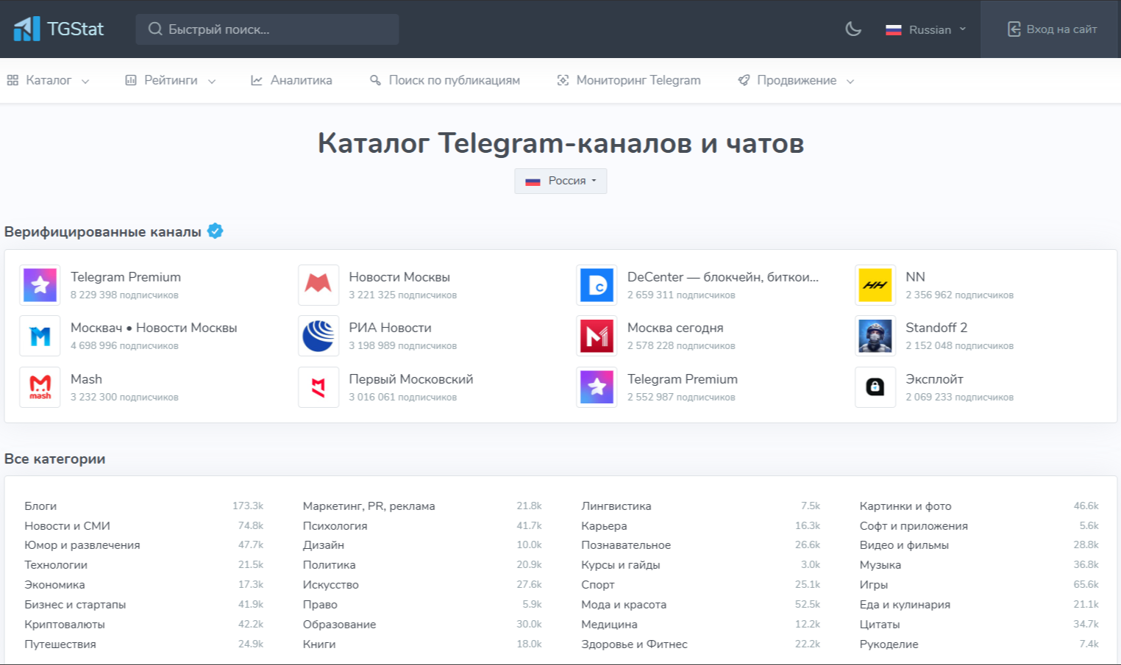
Task: Open Поиск по публикациям
Action: pos(445,80)
